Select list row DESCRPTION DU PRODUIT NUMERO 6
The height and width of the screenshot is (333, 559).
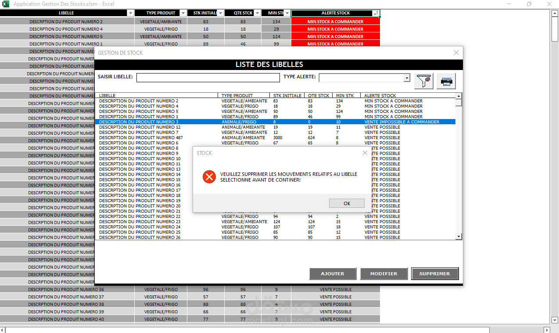pos(275,143)
